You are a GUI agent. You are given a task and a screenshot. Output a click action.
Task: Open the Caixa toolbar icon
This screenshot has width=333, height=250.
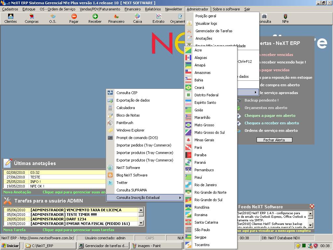[x=137, y=19]
